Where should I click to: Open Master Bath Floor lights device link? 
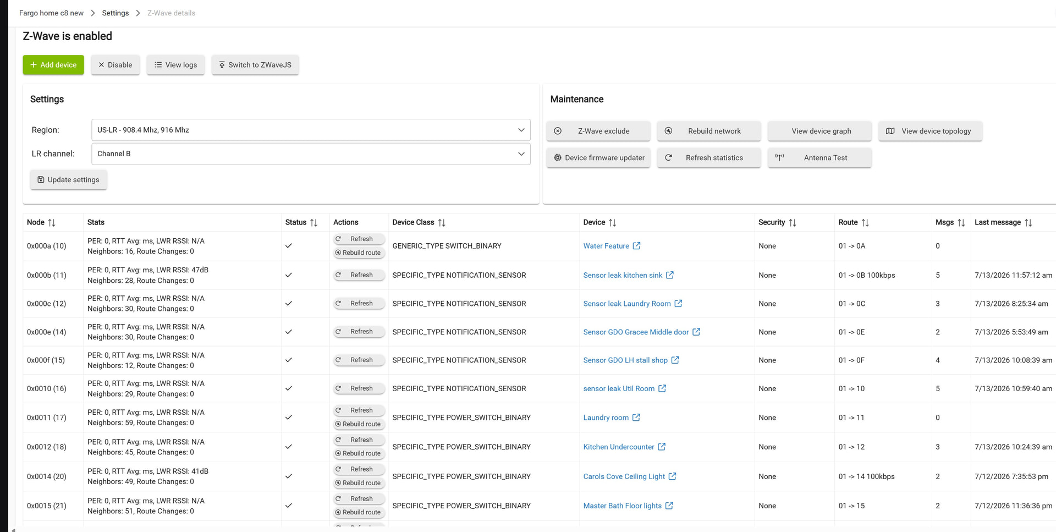click(x=623, y=506)
